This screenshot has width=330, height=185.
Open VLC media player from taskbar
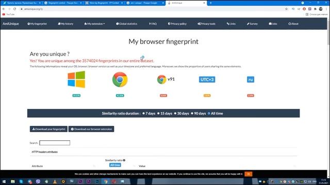[55, 181]
